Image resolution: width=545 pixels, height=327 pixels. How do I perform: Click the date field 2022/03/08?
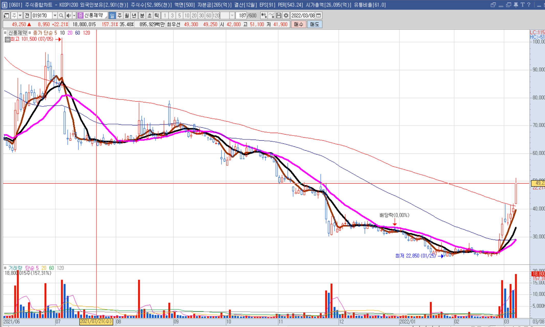tap(303, 16)
